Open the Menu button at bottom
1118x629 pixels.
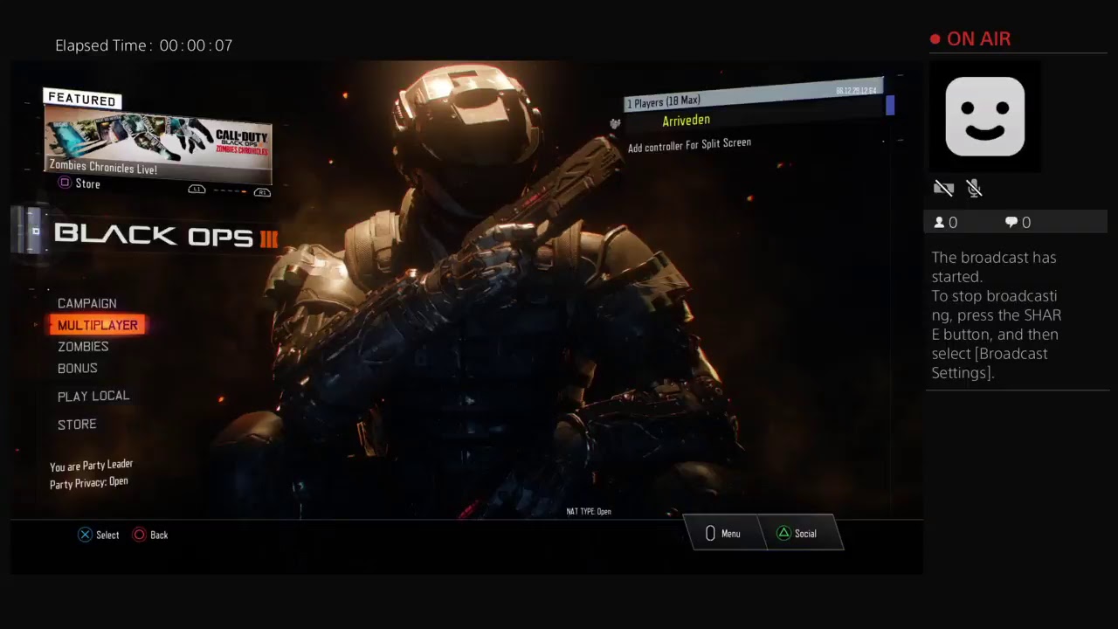point(722,533)
